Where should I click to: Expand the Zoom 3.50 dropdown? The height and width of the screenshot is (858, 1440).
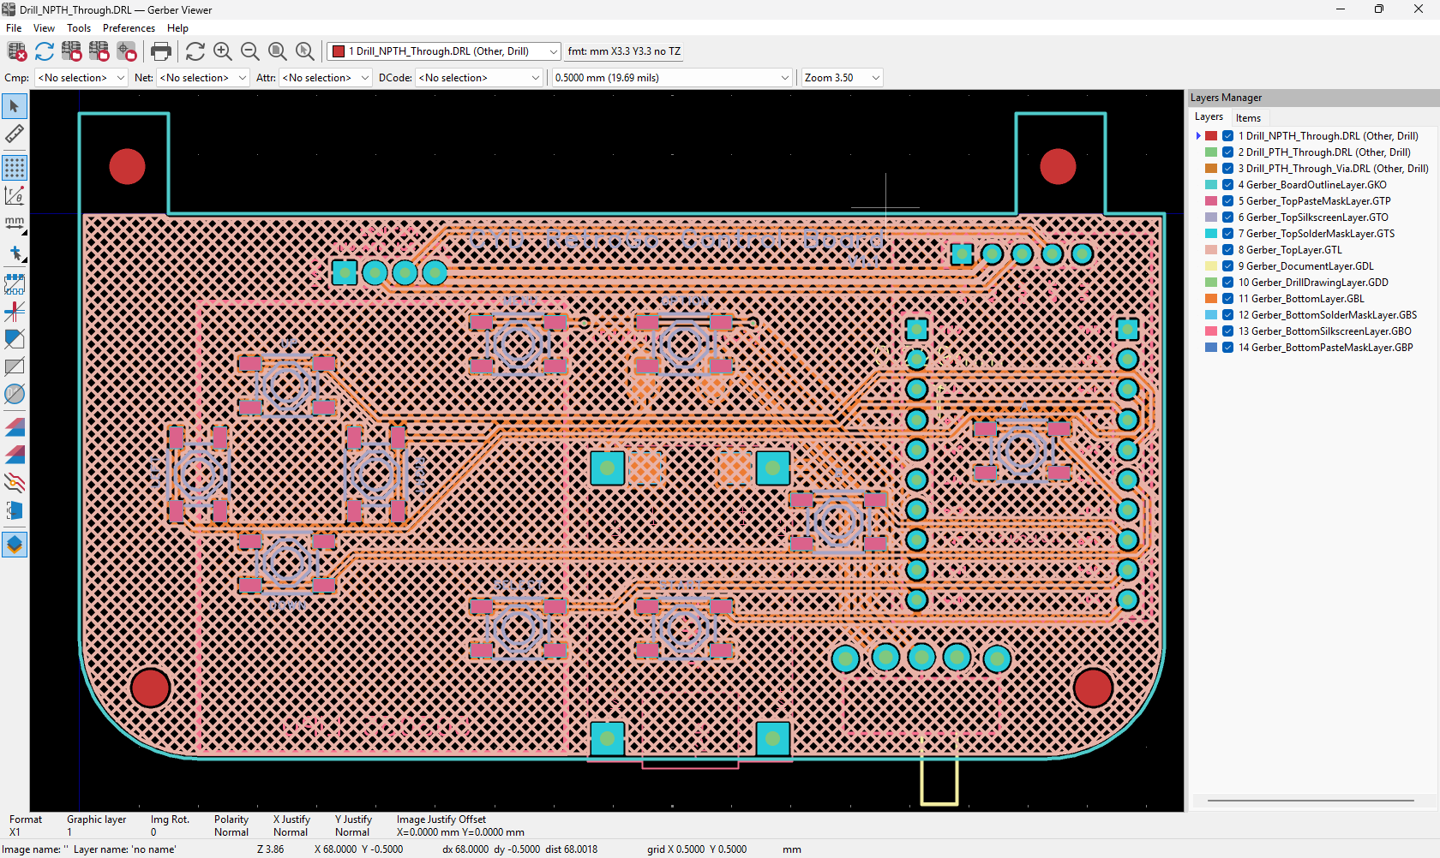coord(842,78)
